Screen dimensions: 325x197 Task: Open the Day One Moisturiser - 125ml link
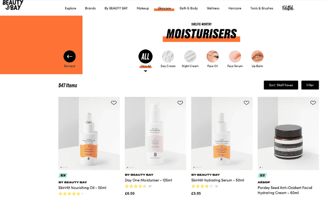tap(148, 180)
